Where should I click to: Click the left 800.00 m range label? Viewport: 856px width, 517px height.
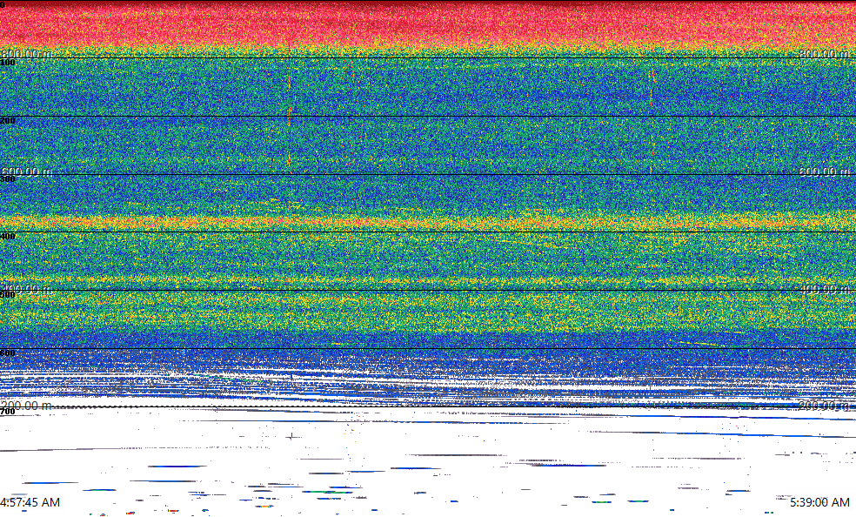25,54
